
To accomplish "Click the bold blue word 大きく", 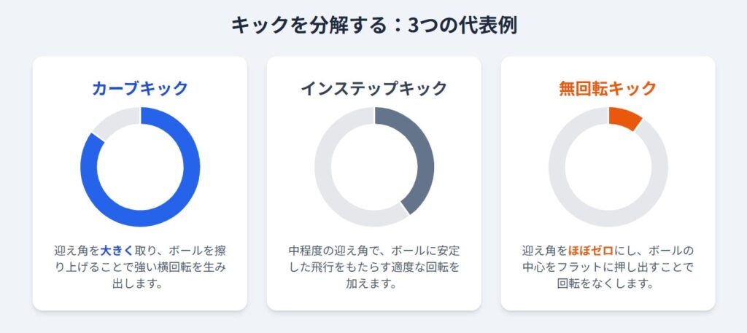I will [x=117, y=251].
